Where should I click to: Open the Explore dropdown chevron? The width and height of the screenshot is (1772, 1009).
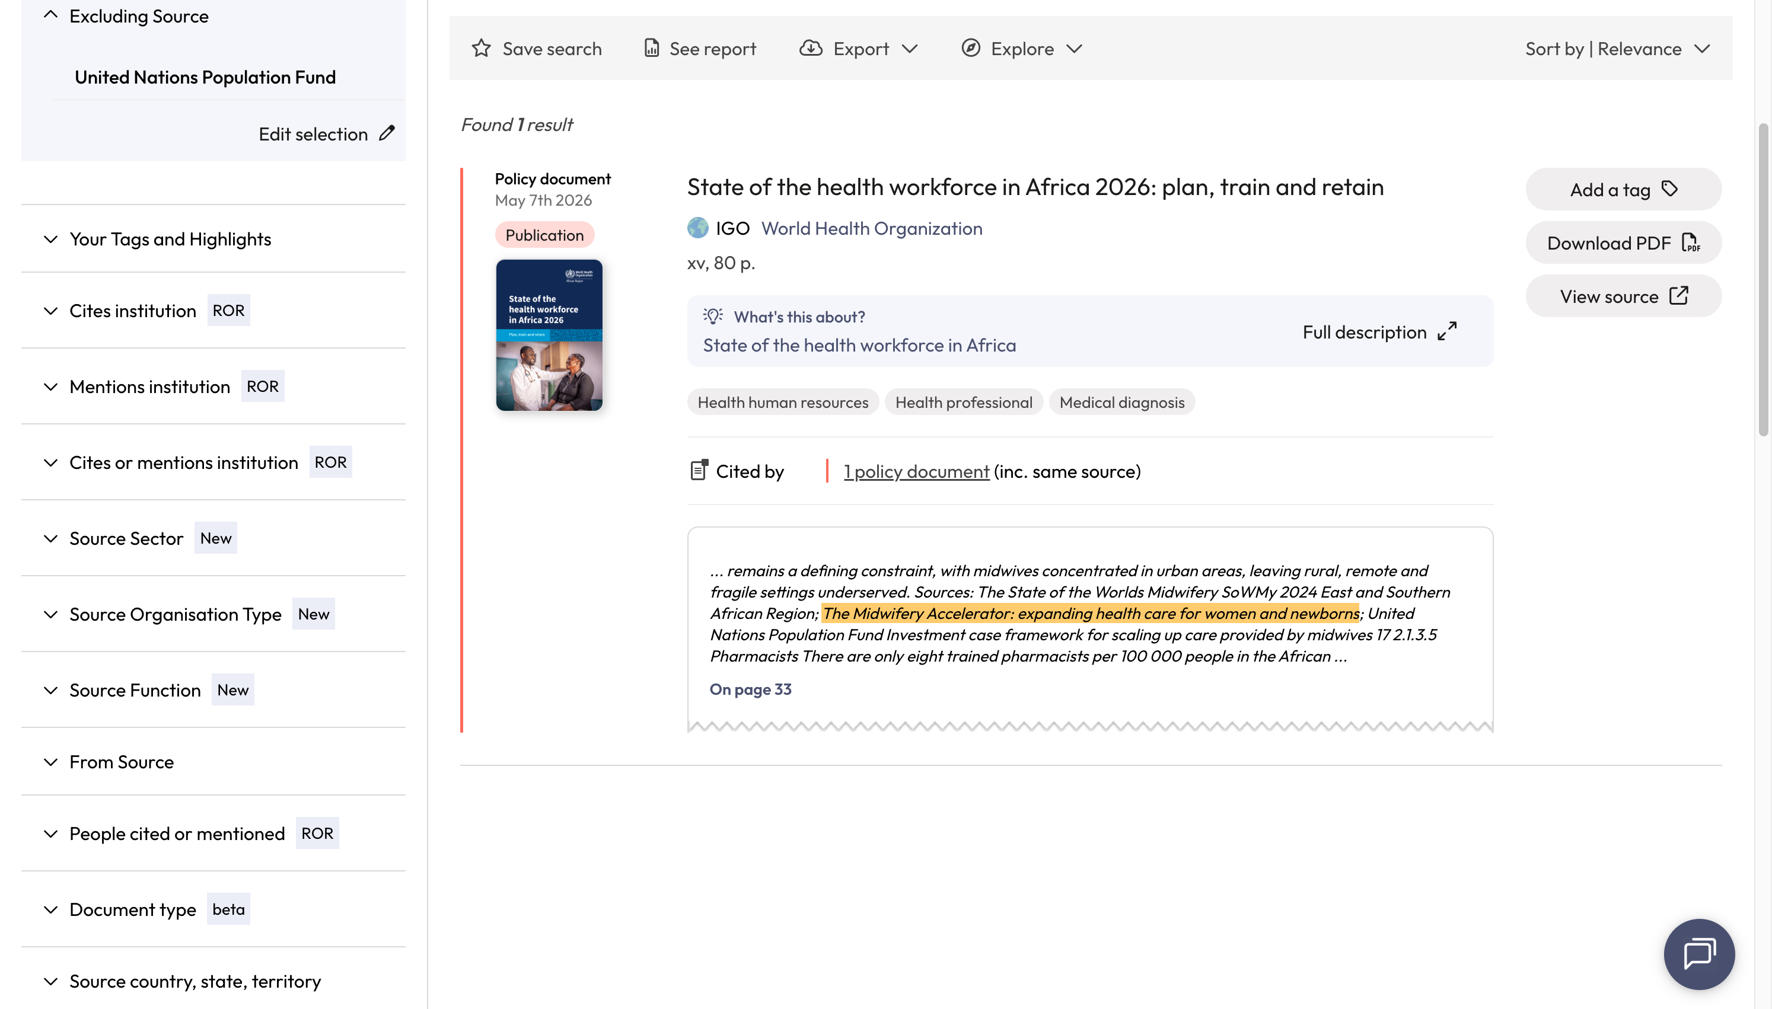[x=1074, y=49]
